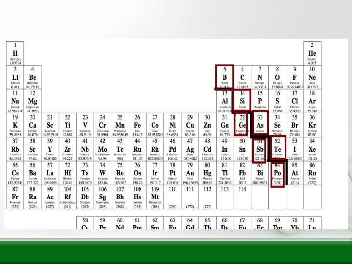Click the Astatine (At) cell
The height and width of the screenshot is (264, 352).
(x=295, y=173)
